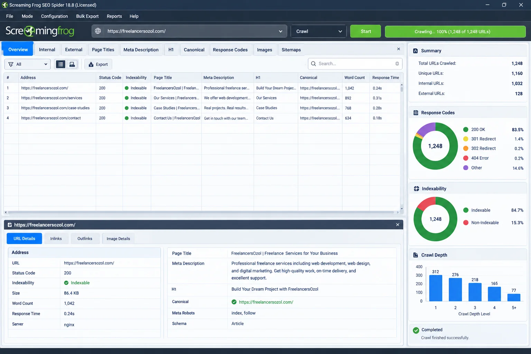
Task: Open the canonical link in URL details
Action: [x=266, y=302]
